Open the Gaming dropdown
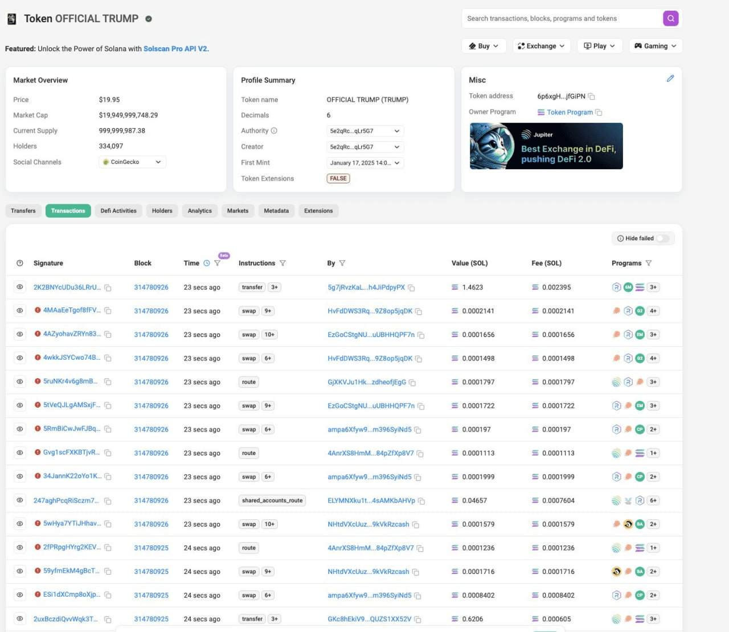 click(656, 46)
